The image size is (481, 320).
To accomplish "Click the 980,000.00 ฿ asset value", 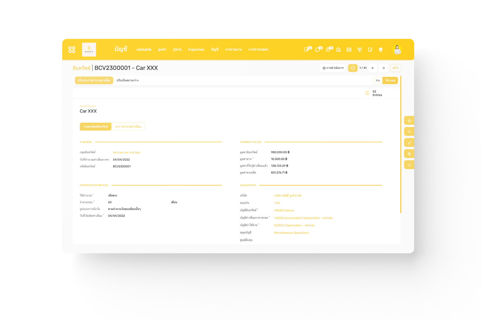I will (x=280, y=152).
